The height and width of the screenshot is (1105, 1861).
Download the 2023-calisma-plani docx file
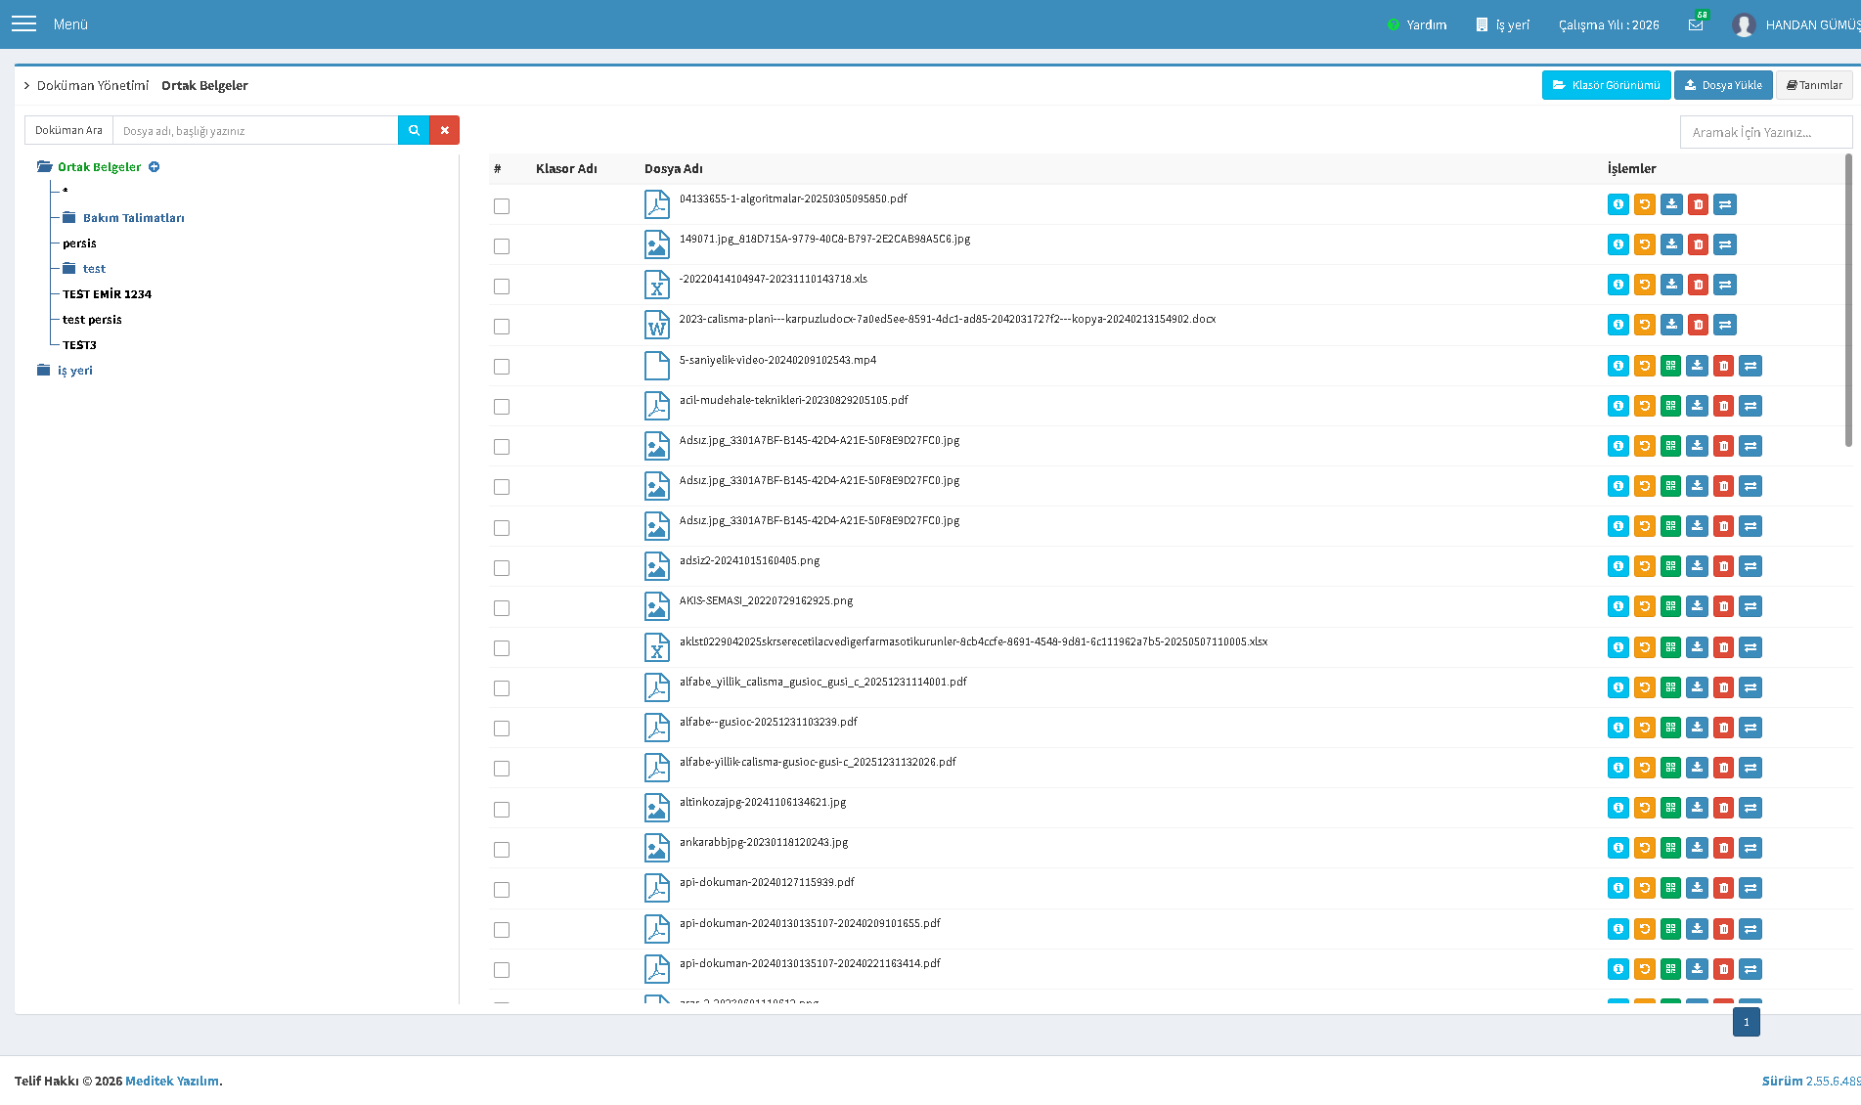click(x=1672, y=325)
